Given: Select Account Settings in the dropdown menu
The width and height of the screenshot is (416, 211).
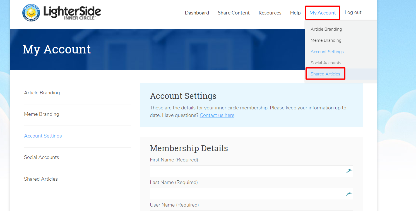Looking at the screenshot, I should coord(327,52).
